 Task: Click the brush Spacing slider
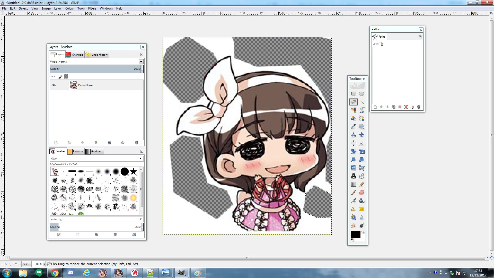coord(95,227)
